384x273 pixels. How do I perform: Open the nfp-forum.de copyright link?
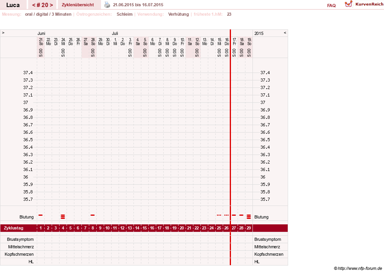tap(358, 268)
